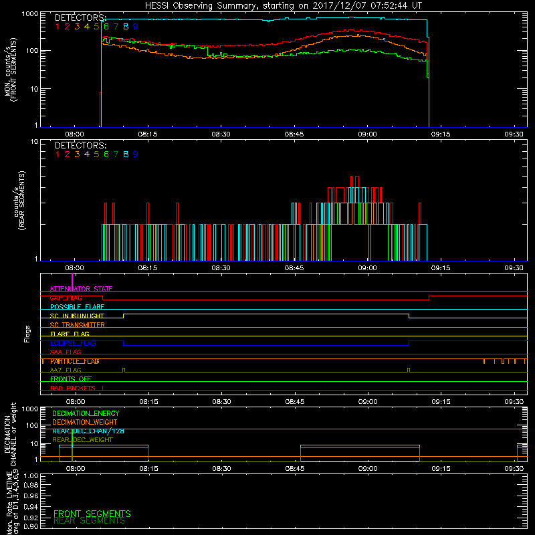Click the POSSIBLE_FLARE label
The height and width of the screenshot is (535, 535).
[x=77, y=307]
